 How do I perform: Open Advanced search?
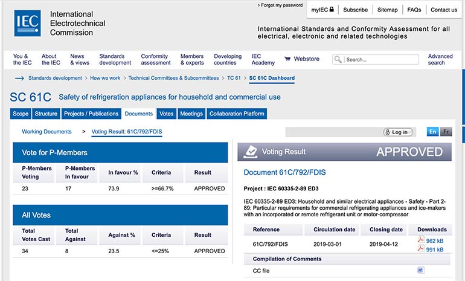pos(440,59)
